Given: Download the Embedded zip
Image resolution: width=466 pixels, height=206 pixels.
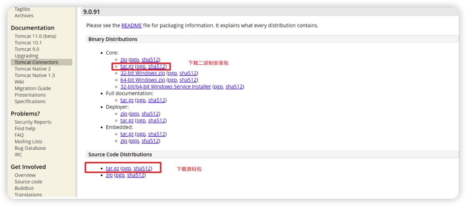Looking at the screenshot, I should [x=124, y=141].
